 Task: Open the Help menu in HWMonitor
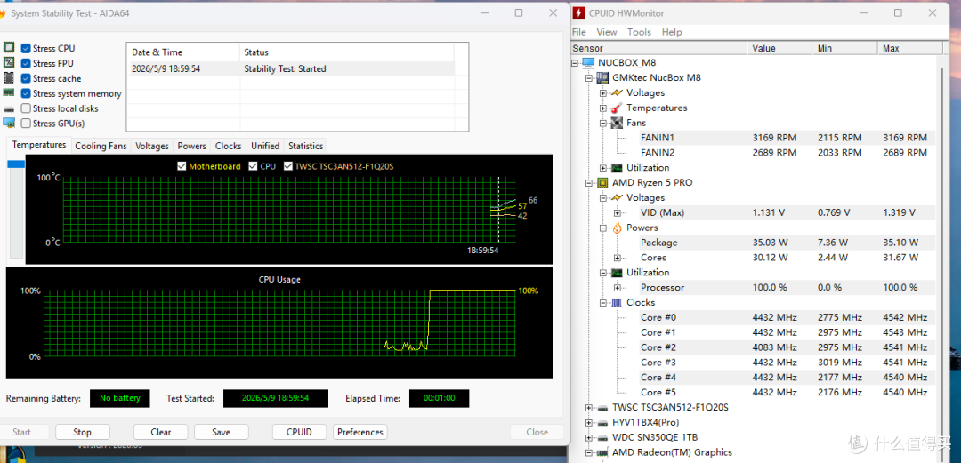pyautogui.click(x=672, y=32)
